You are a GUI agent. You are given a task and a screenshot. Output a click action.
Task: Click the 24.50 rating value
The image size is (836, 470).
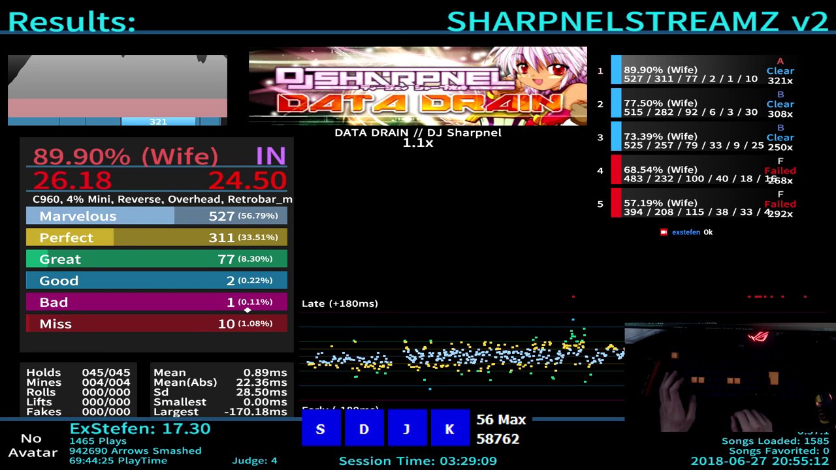pos(248,181)
